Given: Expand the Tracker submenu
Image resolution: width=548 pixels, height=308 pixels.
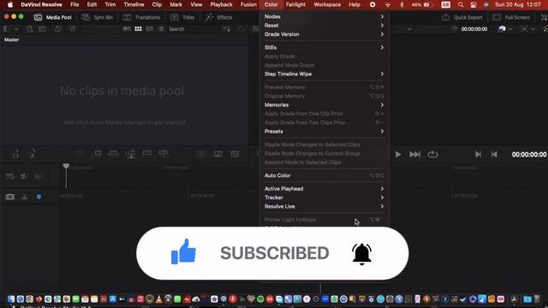Looking at the screenshot, I should coord(324,198).
